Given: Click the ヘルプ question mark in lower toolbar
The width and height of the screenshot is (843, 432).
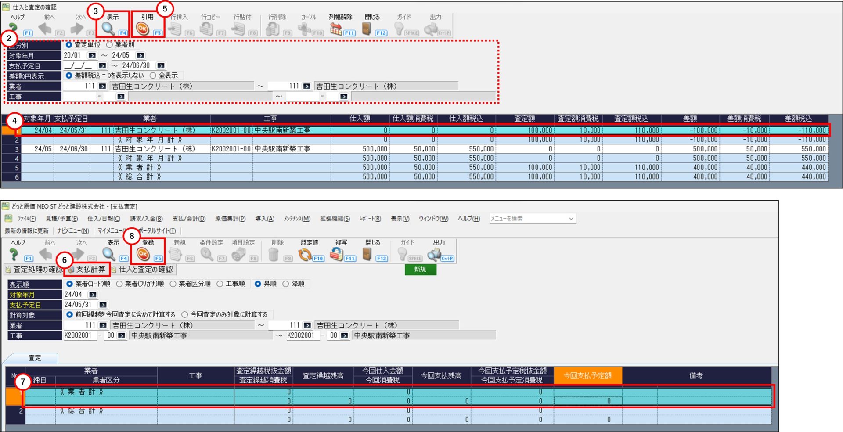Looking at the screenshot, I should 14,254.
